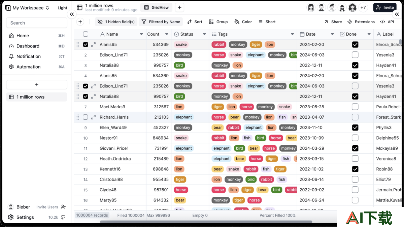Open the expand icon on the Richard_Harris row
This screenshot has height=227, width=404.
pos(93,117)
